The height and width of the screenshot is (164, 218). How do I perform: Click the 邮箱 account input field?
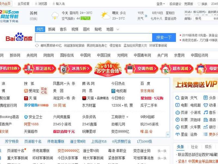[206, 18]
